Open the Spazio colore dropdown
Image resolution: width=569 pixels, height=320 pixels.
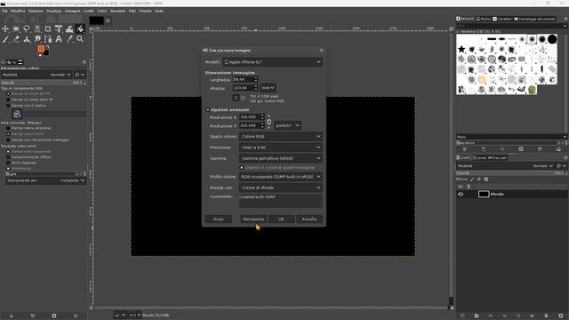tap(281, 136)
